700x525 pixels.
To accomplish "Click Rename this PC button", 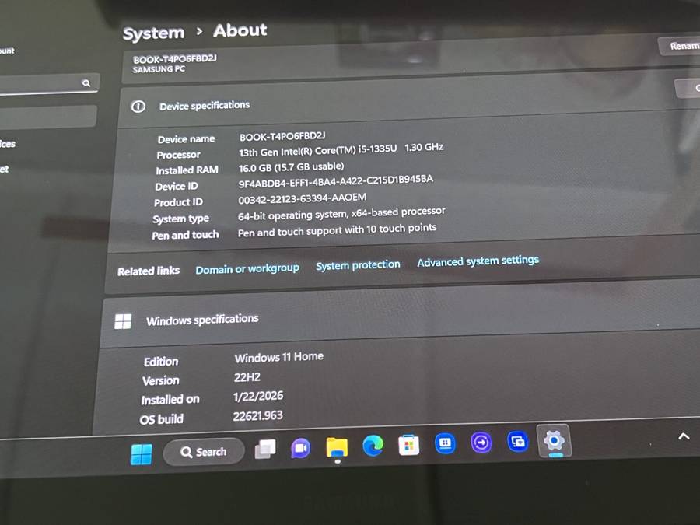I will click(x=680, y=46).
